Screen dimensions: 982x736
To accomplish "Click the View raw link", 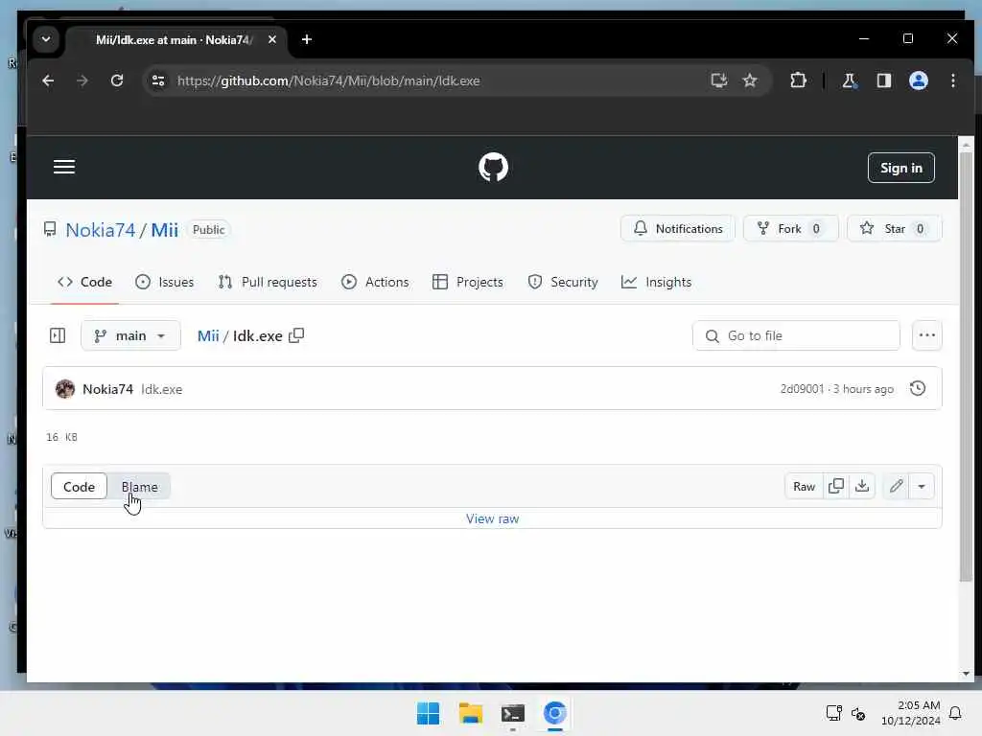I will 492,518.
